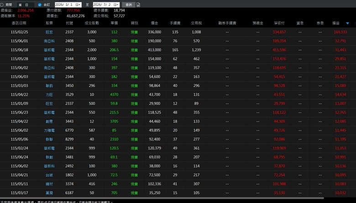The width and height of the screenshot is (356, 203).
Task: Sort by 價金 column header
Action: (154, 23)
